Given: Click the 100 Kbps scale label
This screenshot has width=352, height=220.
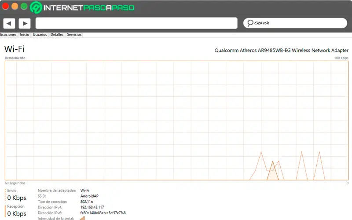Looking at the screenshot, I should coord(341,58).
